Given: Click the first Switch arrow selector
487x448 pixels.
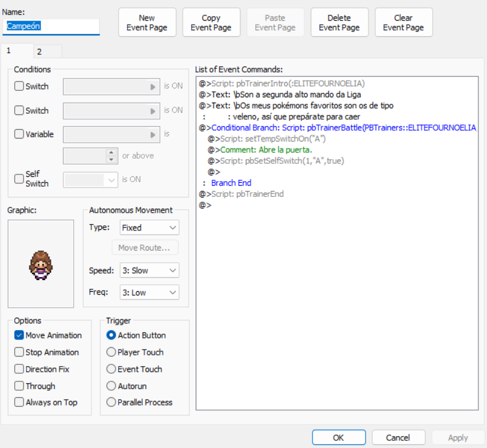Looking at the screenshot, I should [x=153, y=87].
